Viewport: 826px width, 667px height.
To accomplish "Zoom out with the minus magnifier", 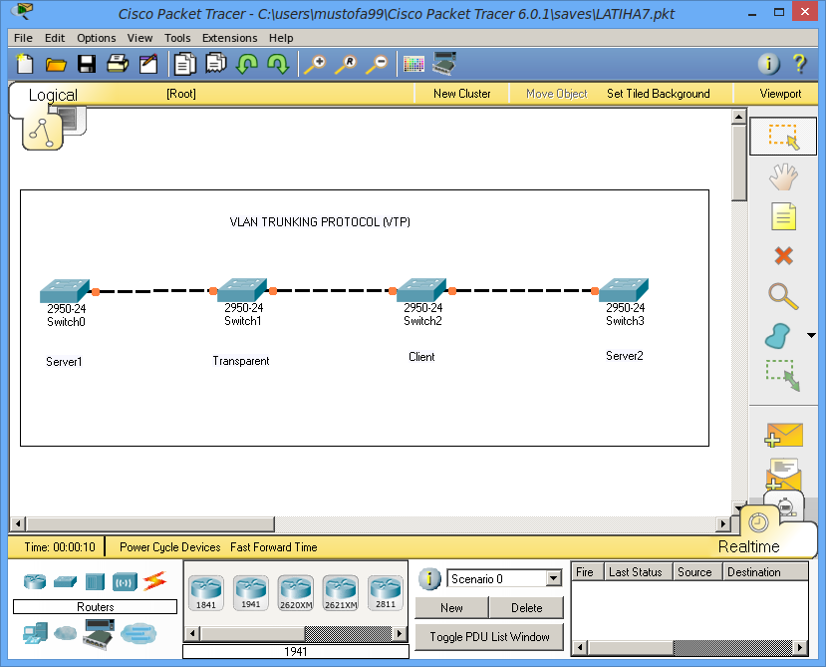I will click(378, 65).
